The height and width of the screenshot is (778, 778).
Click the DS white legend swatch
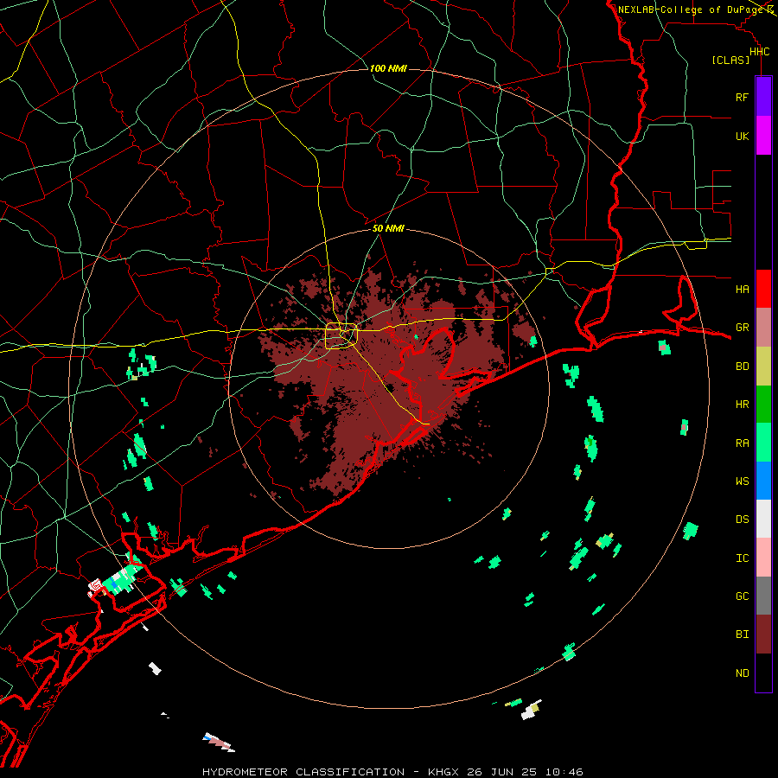pos(763,519)
